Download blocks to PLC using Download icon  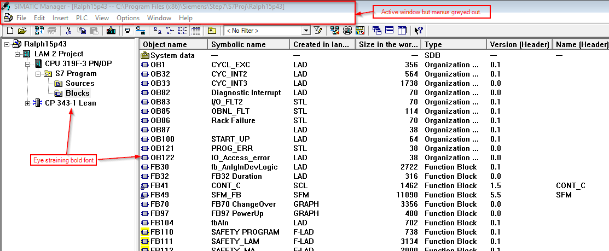click(111, 31)
